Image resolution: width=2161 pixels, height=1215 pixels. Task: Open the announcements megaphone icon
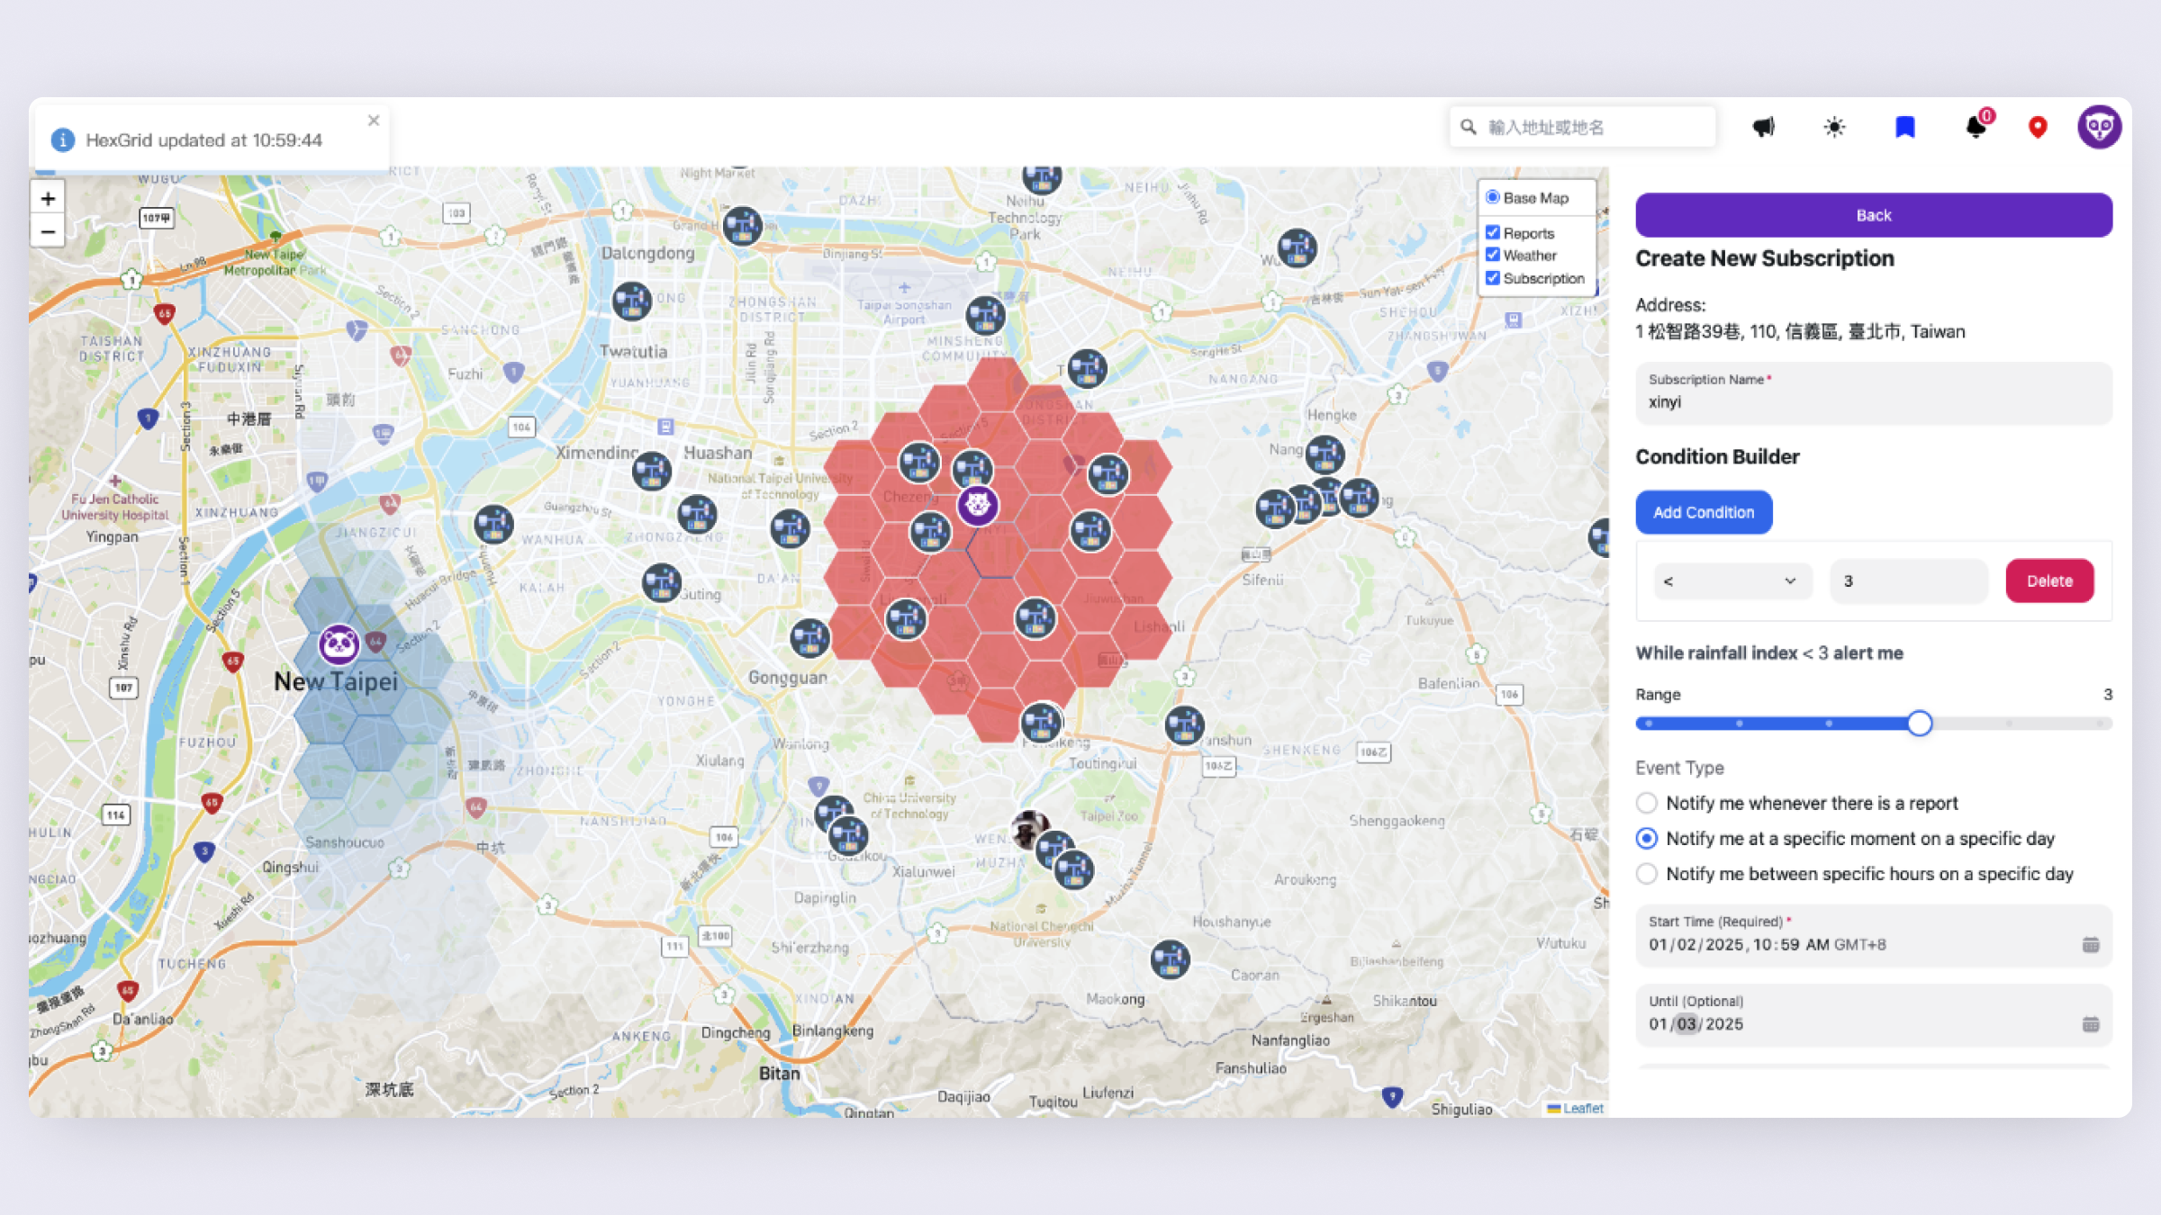pyautogui.click(x=1763, y=127)
